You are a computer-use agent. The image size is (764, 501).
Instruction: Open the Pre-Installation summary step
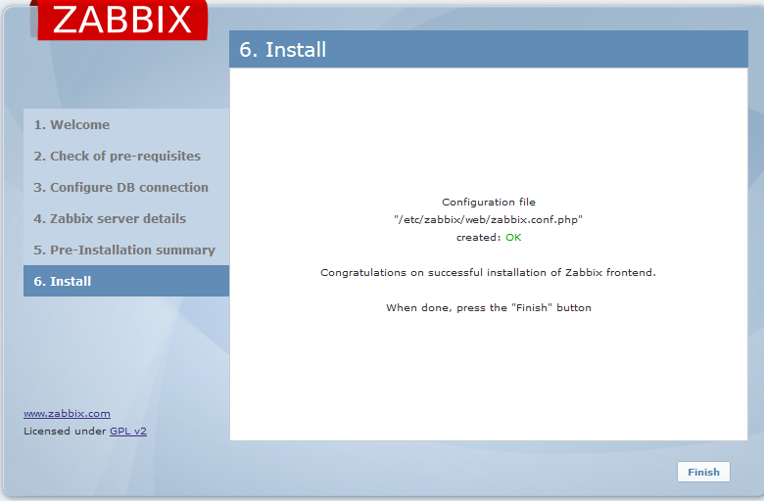click(124, 250)
